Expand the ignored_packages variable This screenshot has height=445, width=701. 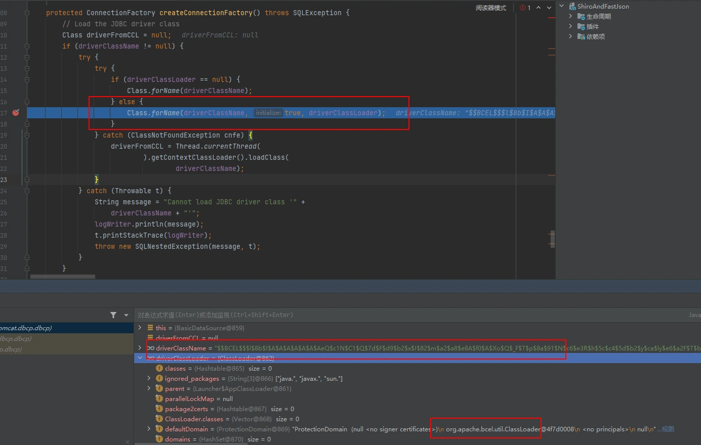point(149,378)
